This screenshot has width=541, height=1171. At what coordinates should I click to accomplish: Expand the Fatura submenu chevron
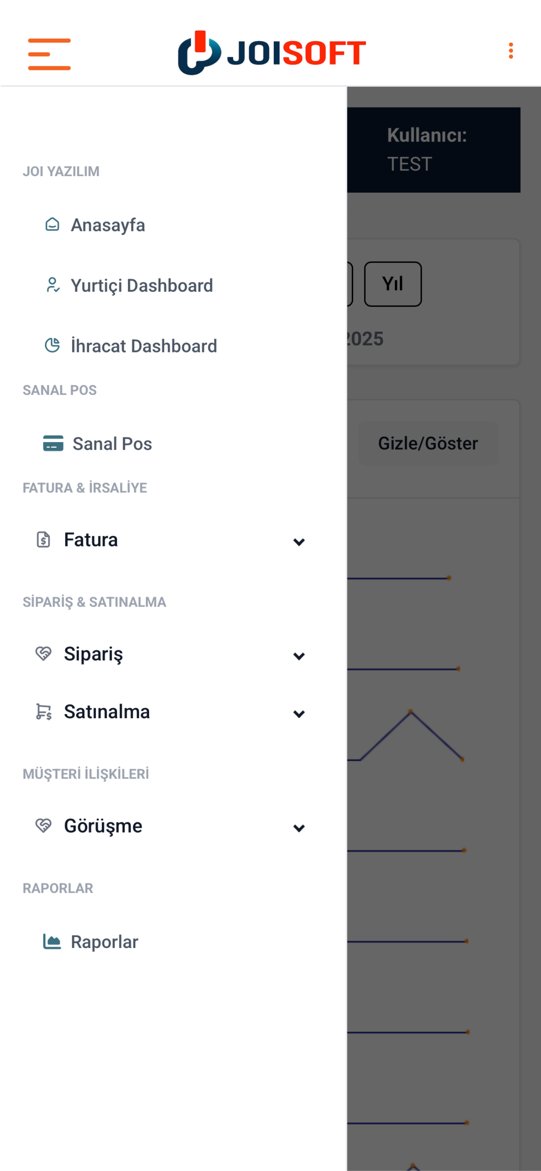click(x=299, y=542)
